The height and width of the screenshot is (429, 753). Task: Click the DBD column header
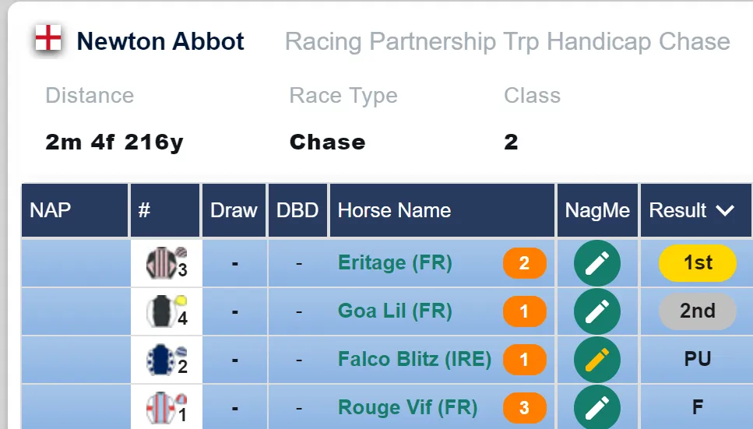click(297, 210)
